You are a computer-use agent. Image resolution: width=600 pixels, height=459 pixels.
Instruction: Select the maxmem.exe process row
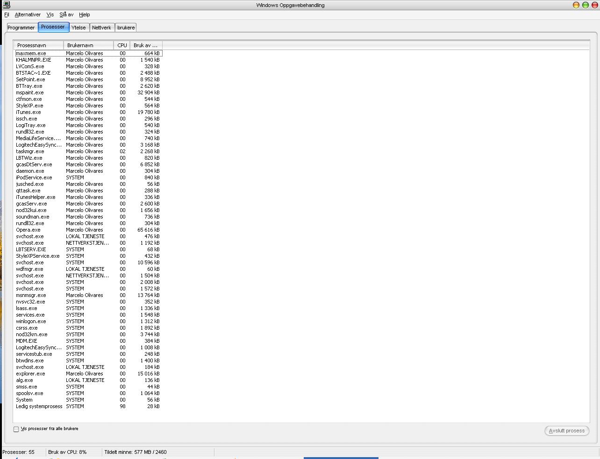(88, 53)
